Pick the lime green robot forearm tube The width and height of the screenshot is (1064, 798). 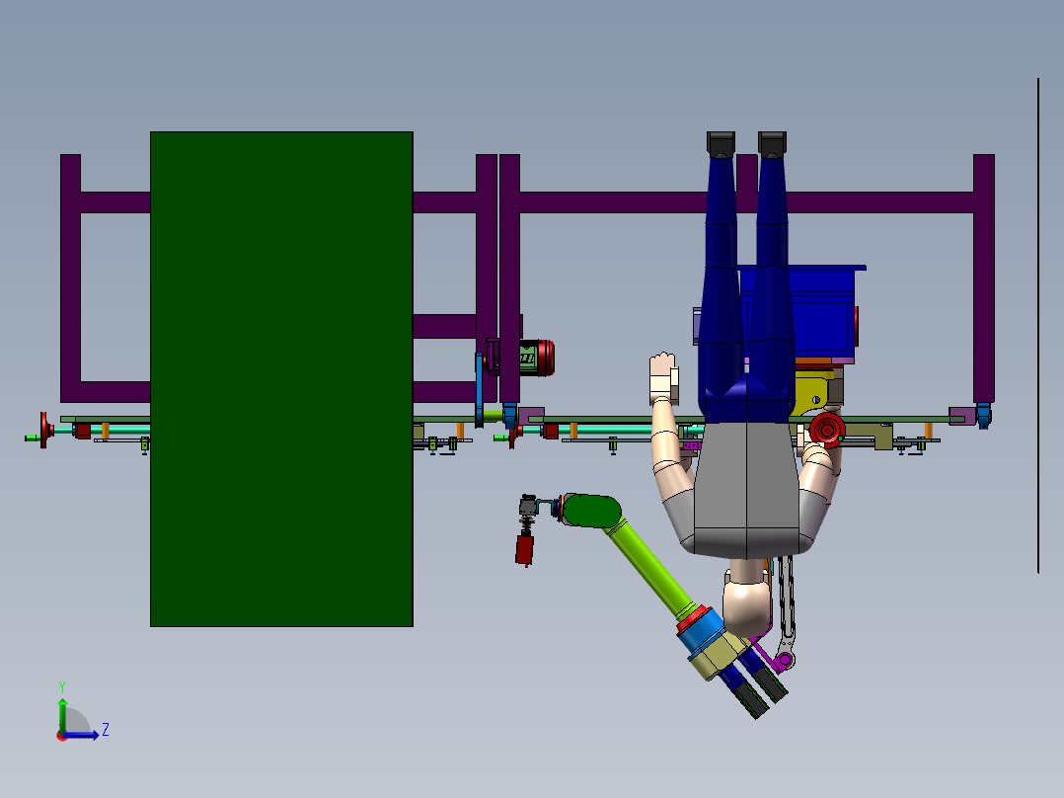click(x=648, y=567)
